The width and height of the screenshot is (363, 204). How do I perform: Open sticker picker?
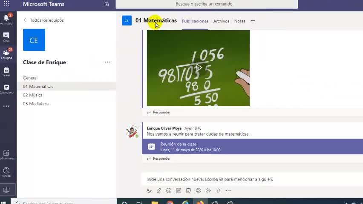point(188,190)
